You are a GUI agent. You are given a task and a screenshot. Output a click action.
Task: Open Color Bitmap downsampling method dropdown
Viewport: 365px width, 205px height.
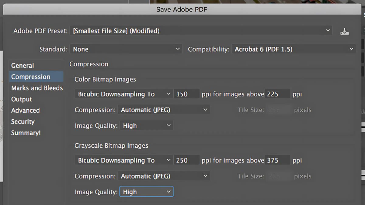pyautogui.click(x=123, y=94)
